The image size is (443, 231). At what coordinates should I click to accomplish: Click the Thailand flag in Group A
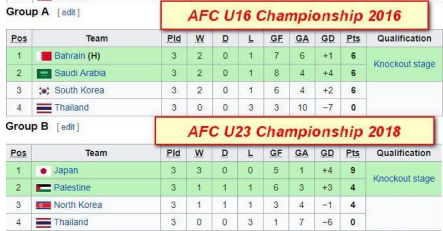(44, 107)
